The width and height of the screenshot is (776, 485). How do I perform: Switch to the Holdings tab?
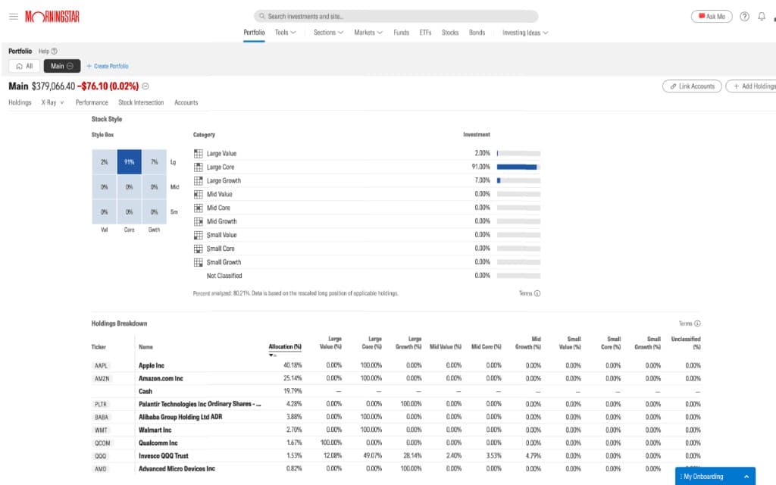pyautogui.click(x=20, y=102)
